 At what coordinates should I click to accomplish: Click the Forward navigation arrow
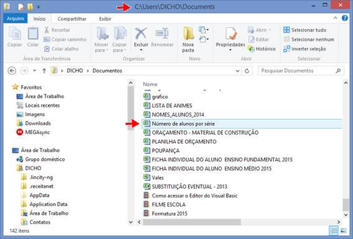24,71
